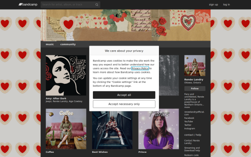Accept all cookies
Viewport: 251px width, 157px height.
[124, 95]
